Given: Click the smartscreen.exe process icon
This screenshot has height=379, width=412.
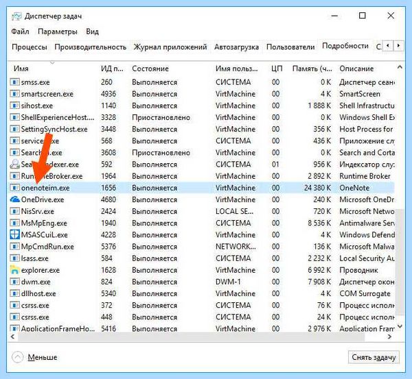Looking at the screenshot, I should [x=14, y=94].
